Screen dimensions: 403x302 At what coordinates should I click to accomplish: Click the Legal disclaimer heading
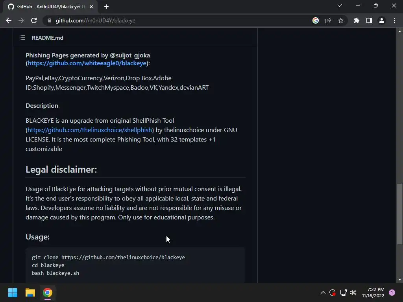coord(61,169)
